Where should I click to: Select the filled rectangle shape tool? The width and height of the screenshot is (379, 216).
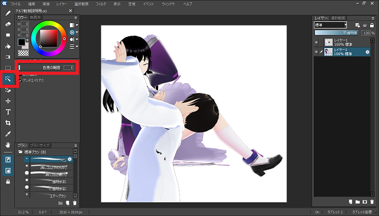tap(8, 35)
